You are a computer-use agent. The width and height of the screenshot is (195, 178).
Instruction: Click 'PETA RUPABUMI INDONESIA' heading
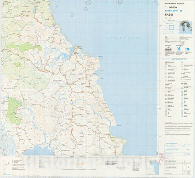[175, 4]
